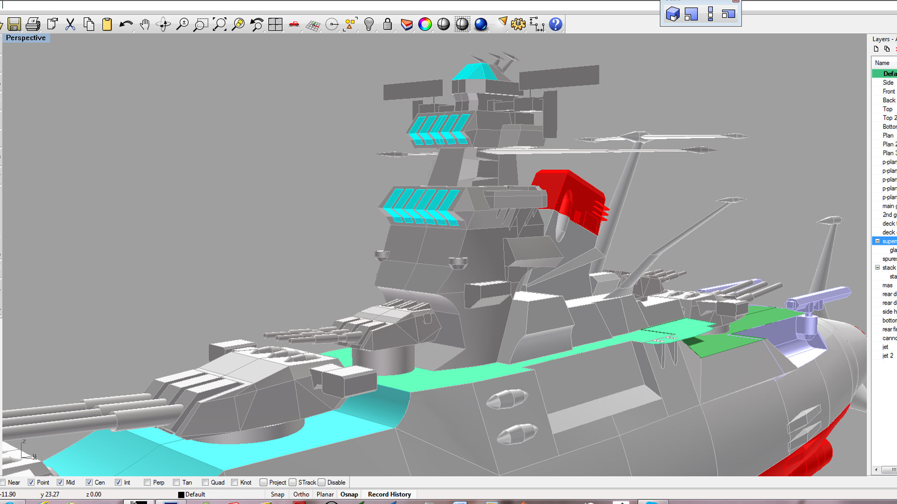897x504 pixels.
Task: Enable the Perp osnap checkbox
Action: (147, 483)
